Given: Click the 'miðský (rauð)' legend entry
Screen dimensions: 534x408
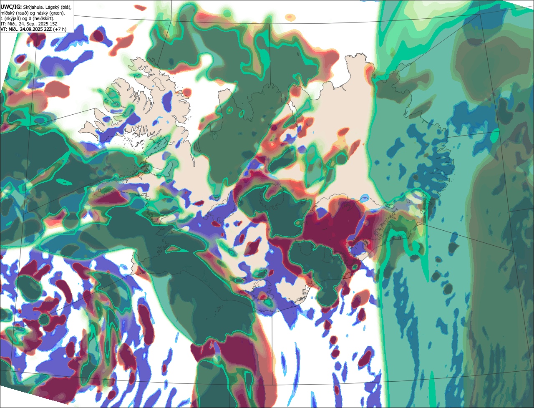Looking at the screenshot, I should (x=15, y=13).
